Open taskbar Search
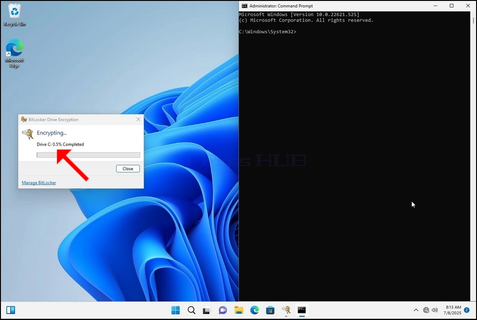Viewport: 477px width, 320px height. click(x=191, y=310)
